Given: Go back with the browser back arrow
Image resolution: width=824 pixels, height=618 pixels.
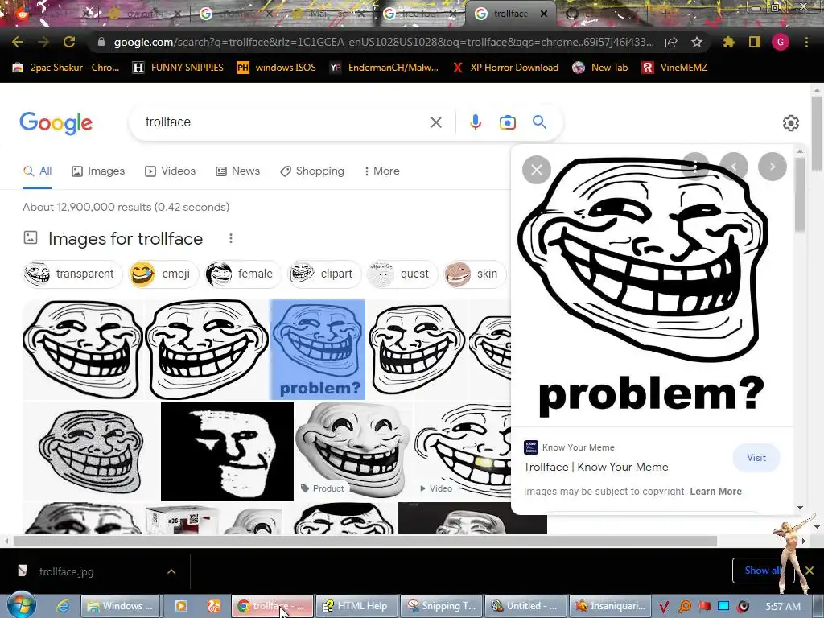Looking at the screenshot, I should [x=18, y=42].
